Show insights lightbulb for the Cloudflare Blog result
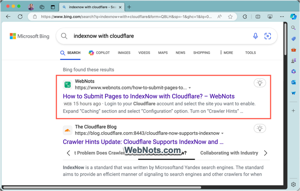This screenshot has height=191, width=300. point(260,128)
